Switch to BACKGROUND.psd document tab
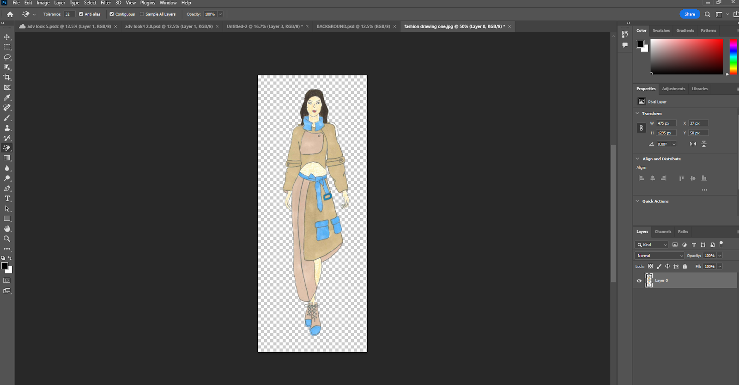 [x=353, y=26]
